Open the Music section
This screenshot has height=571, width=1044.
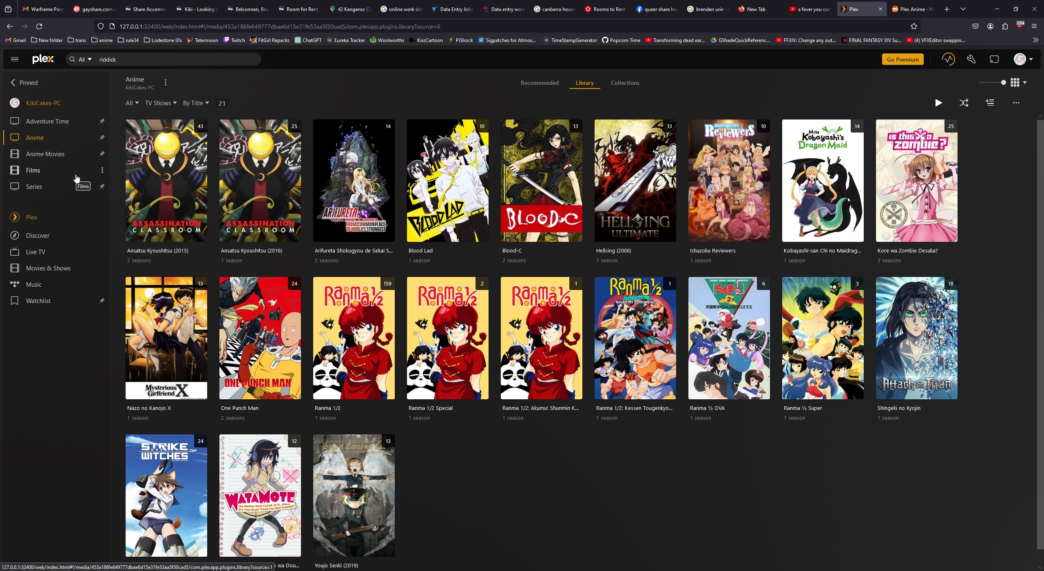pos(34,284)
